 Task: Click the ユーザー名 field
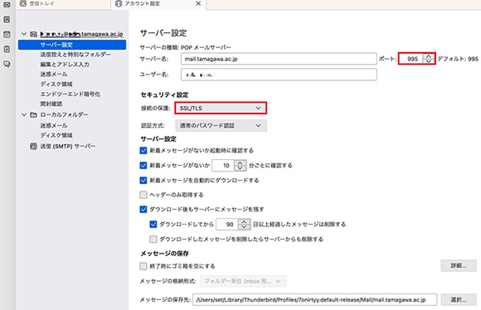click(279, 75)
